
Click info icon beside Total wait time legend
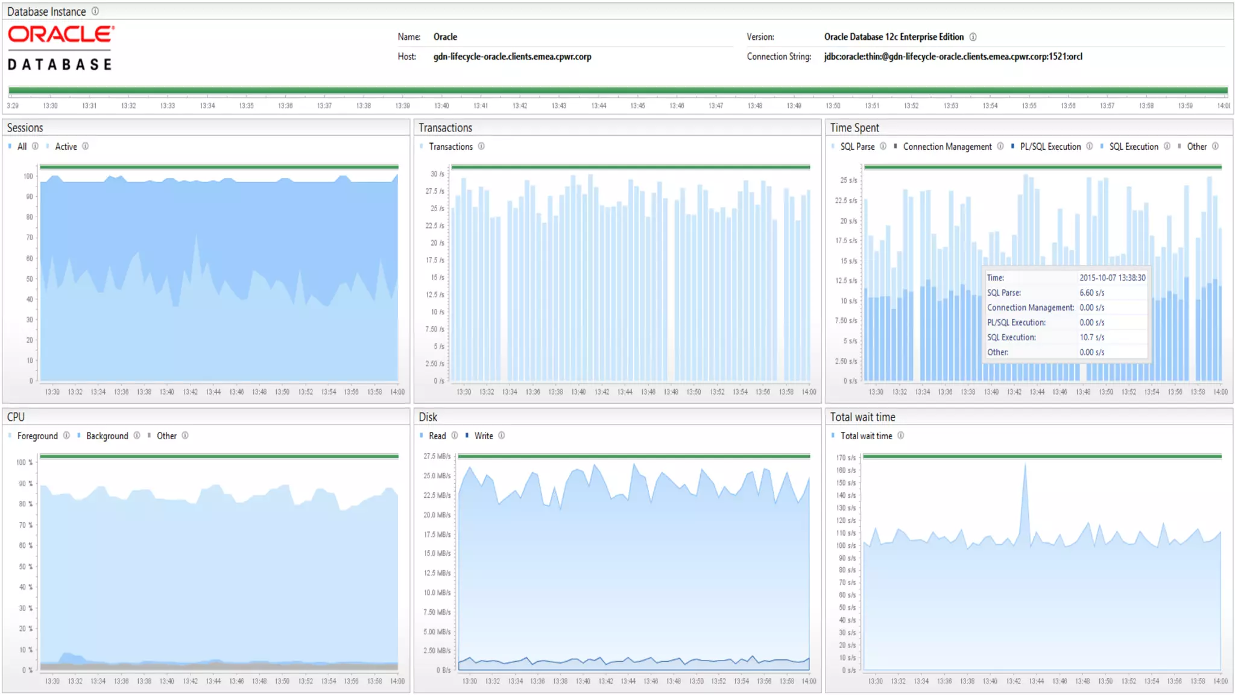tap(900, 436)
